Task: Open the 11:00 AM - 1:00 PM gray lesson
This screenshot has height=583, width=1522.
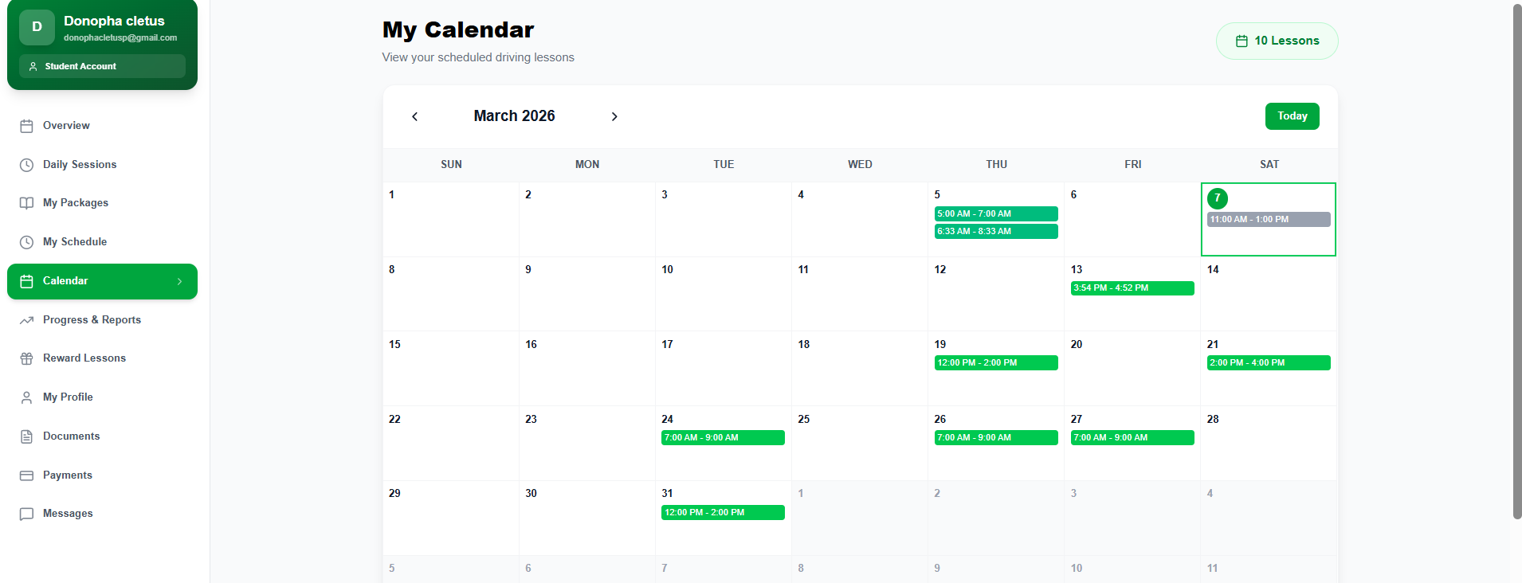Action: pyautogui.click(x=1268, y=219)
